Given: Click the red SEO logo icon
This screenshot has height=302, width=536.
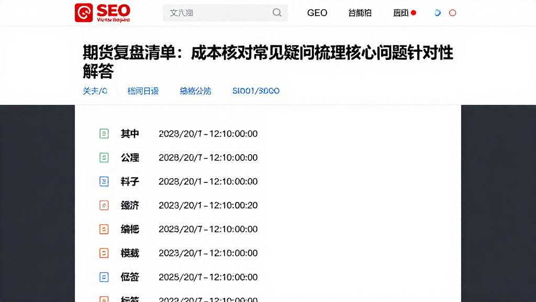Looking at the screenshot, I should pyautogui.click(x=84, y=13).
